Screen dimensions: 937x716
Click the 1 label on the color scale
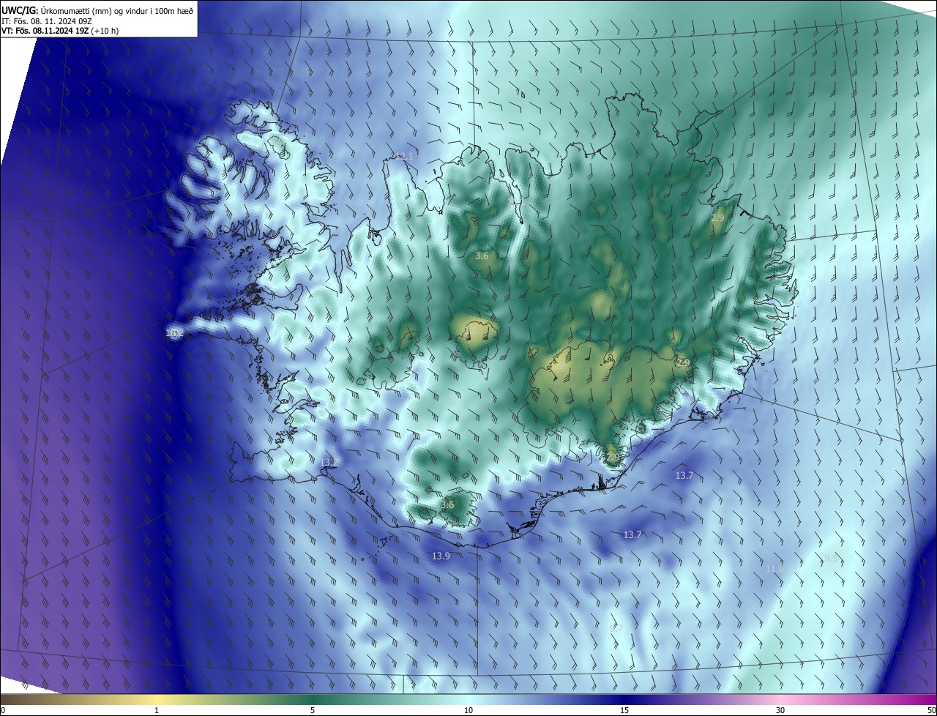click(x=157, y=710)
